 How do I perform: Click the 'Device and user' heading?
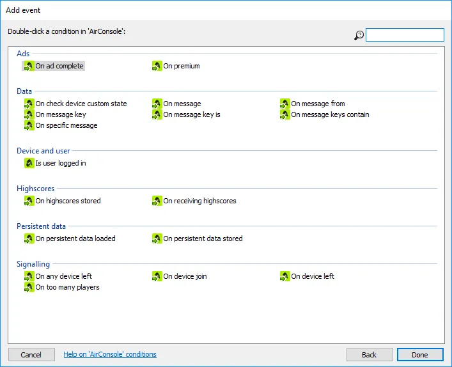click(x=43, y=151)
